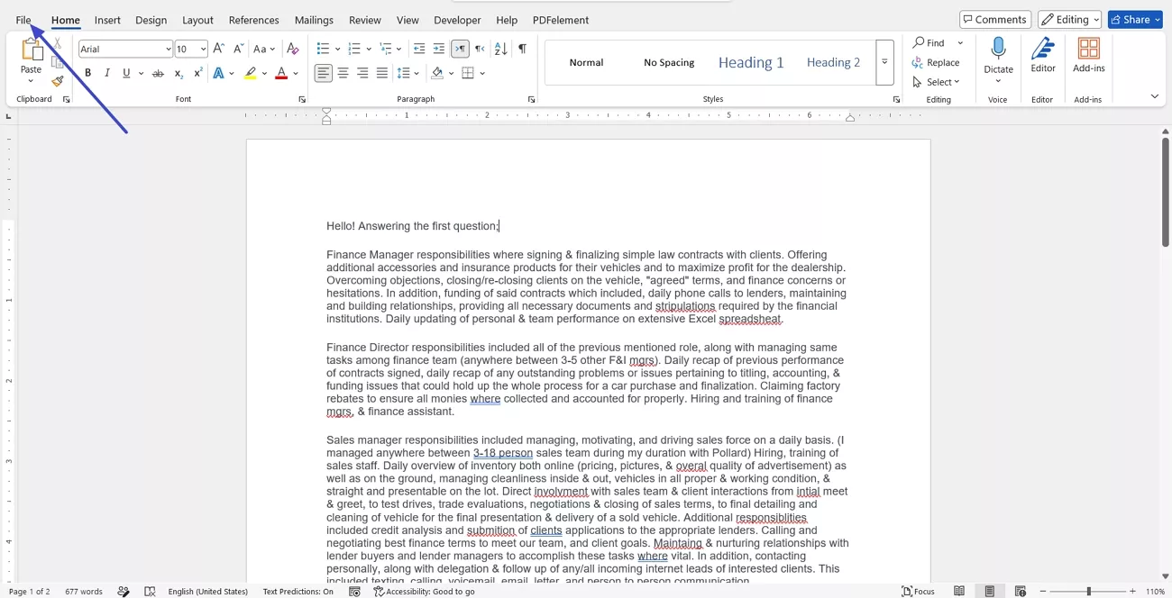Expand the Select menu
Image resolution: width=1172 pixels, height=598 pixels.
(x=936, y=82)
